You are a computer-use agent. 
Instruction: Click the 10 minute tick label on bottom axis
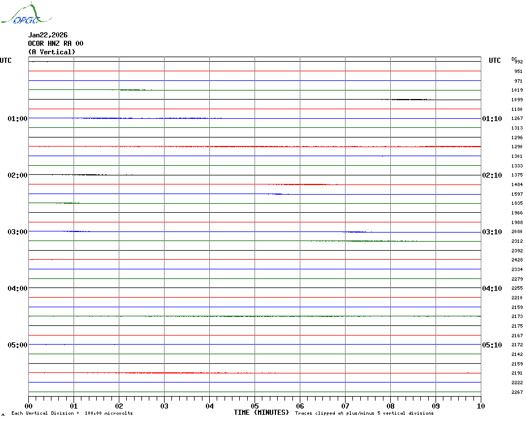coord(480,406)
